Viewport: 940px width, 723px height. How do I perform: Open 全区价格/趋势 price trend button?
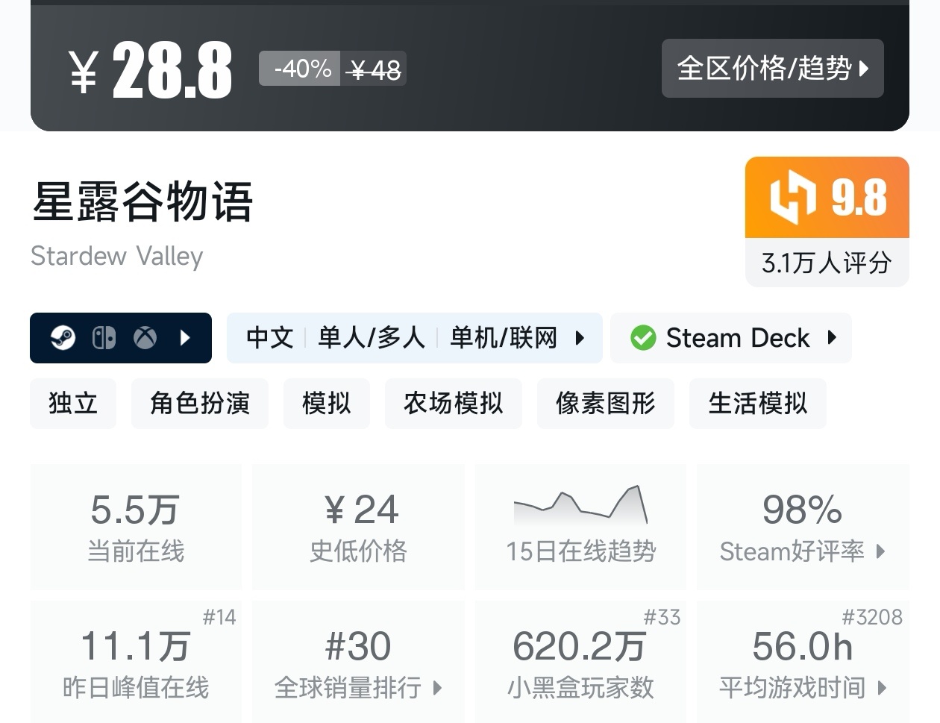click(772, 69)
